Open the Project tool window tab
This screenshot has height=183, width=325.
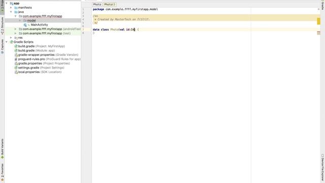tap(2, 7)
